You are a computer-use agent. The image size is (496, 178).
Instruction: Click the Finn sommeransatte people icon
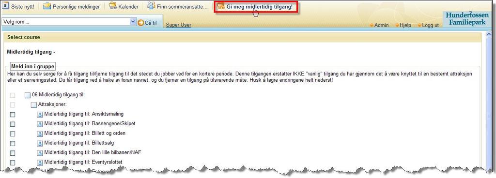[x=151, y=5]
